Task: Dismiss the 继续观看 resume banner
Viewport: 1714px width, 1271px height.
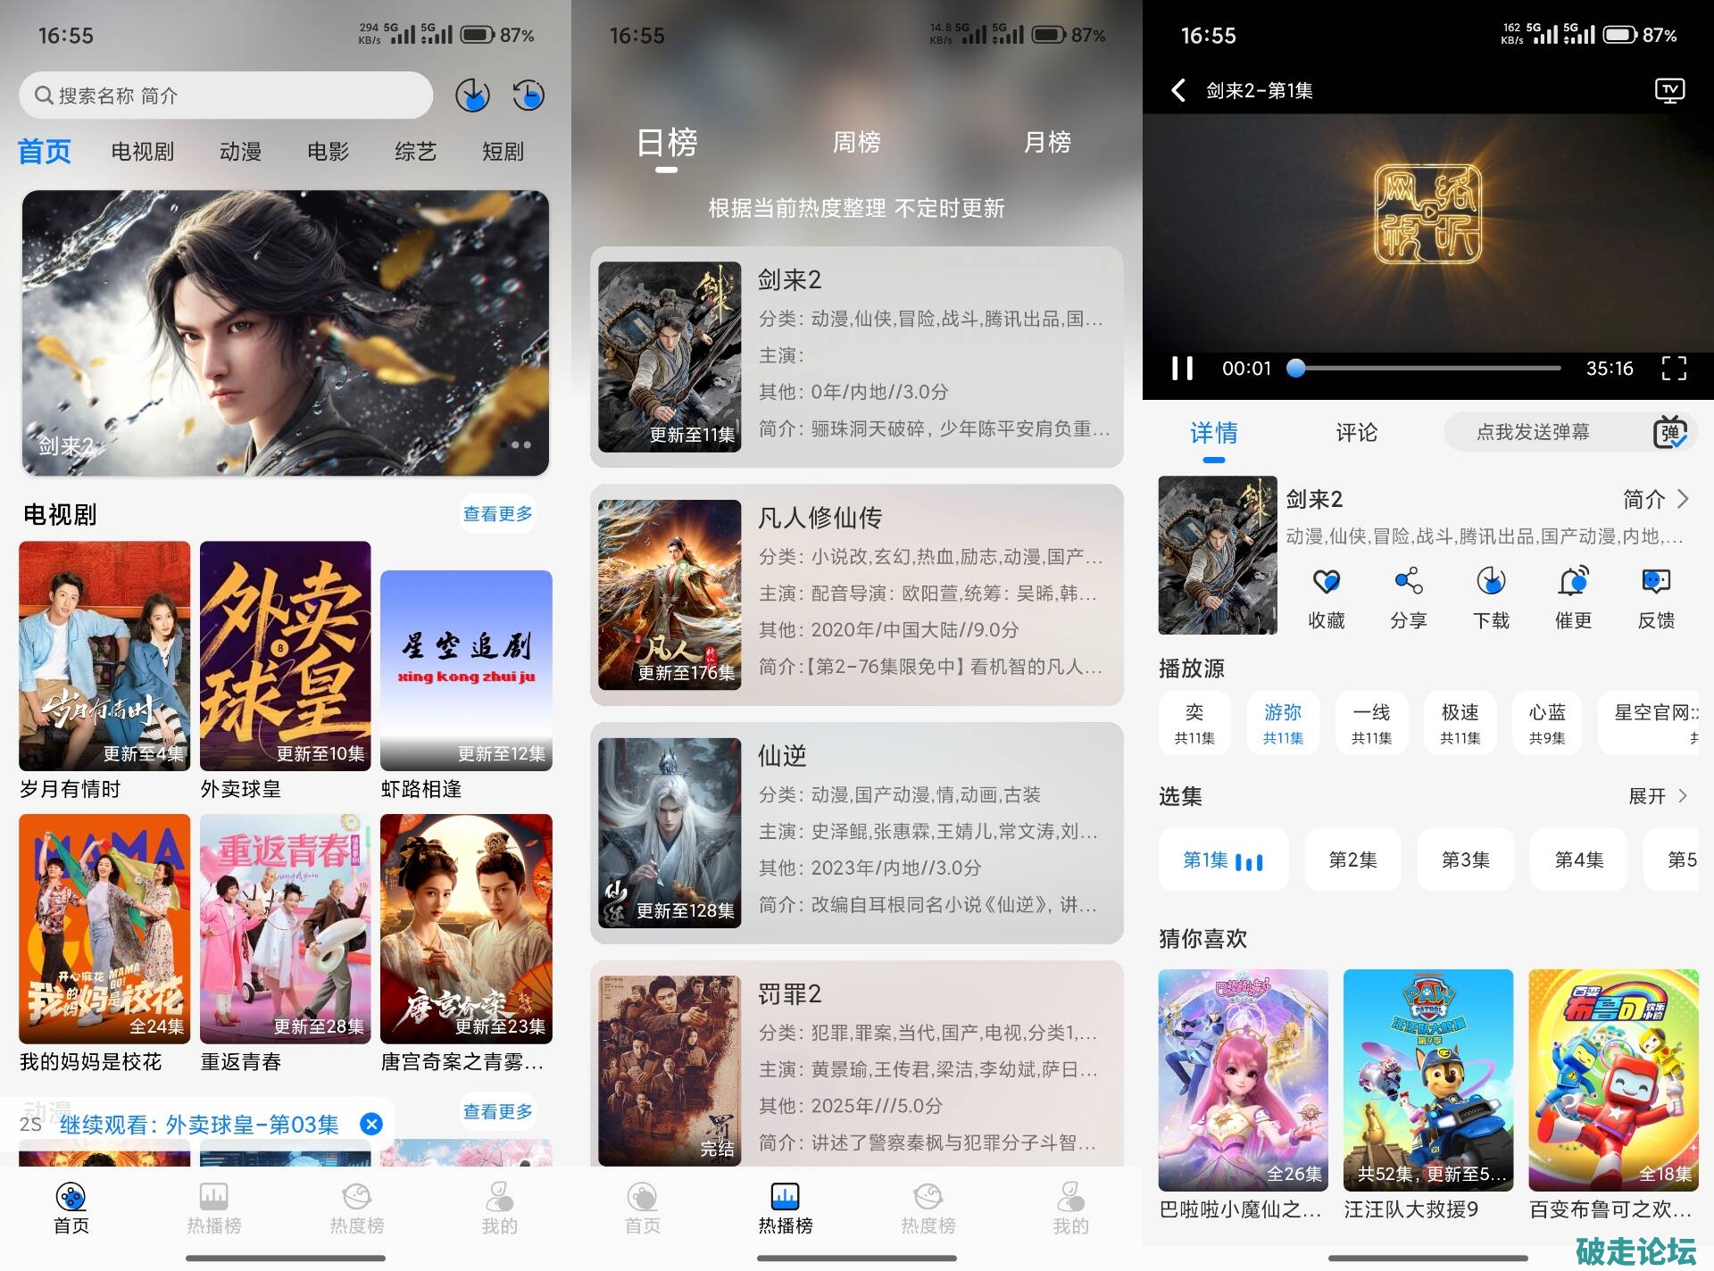Action: pos(371,1124)
